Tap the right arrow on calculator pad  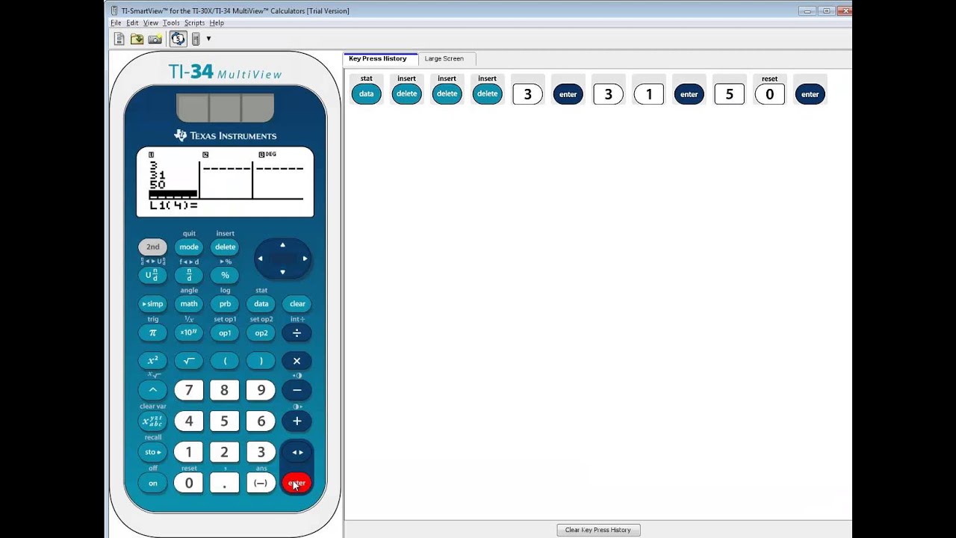[x=305, y=259]
